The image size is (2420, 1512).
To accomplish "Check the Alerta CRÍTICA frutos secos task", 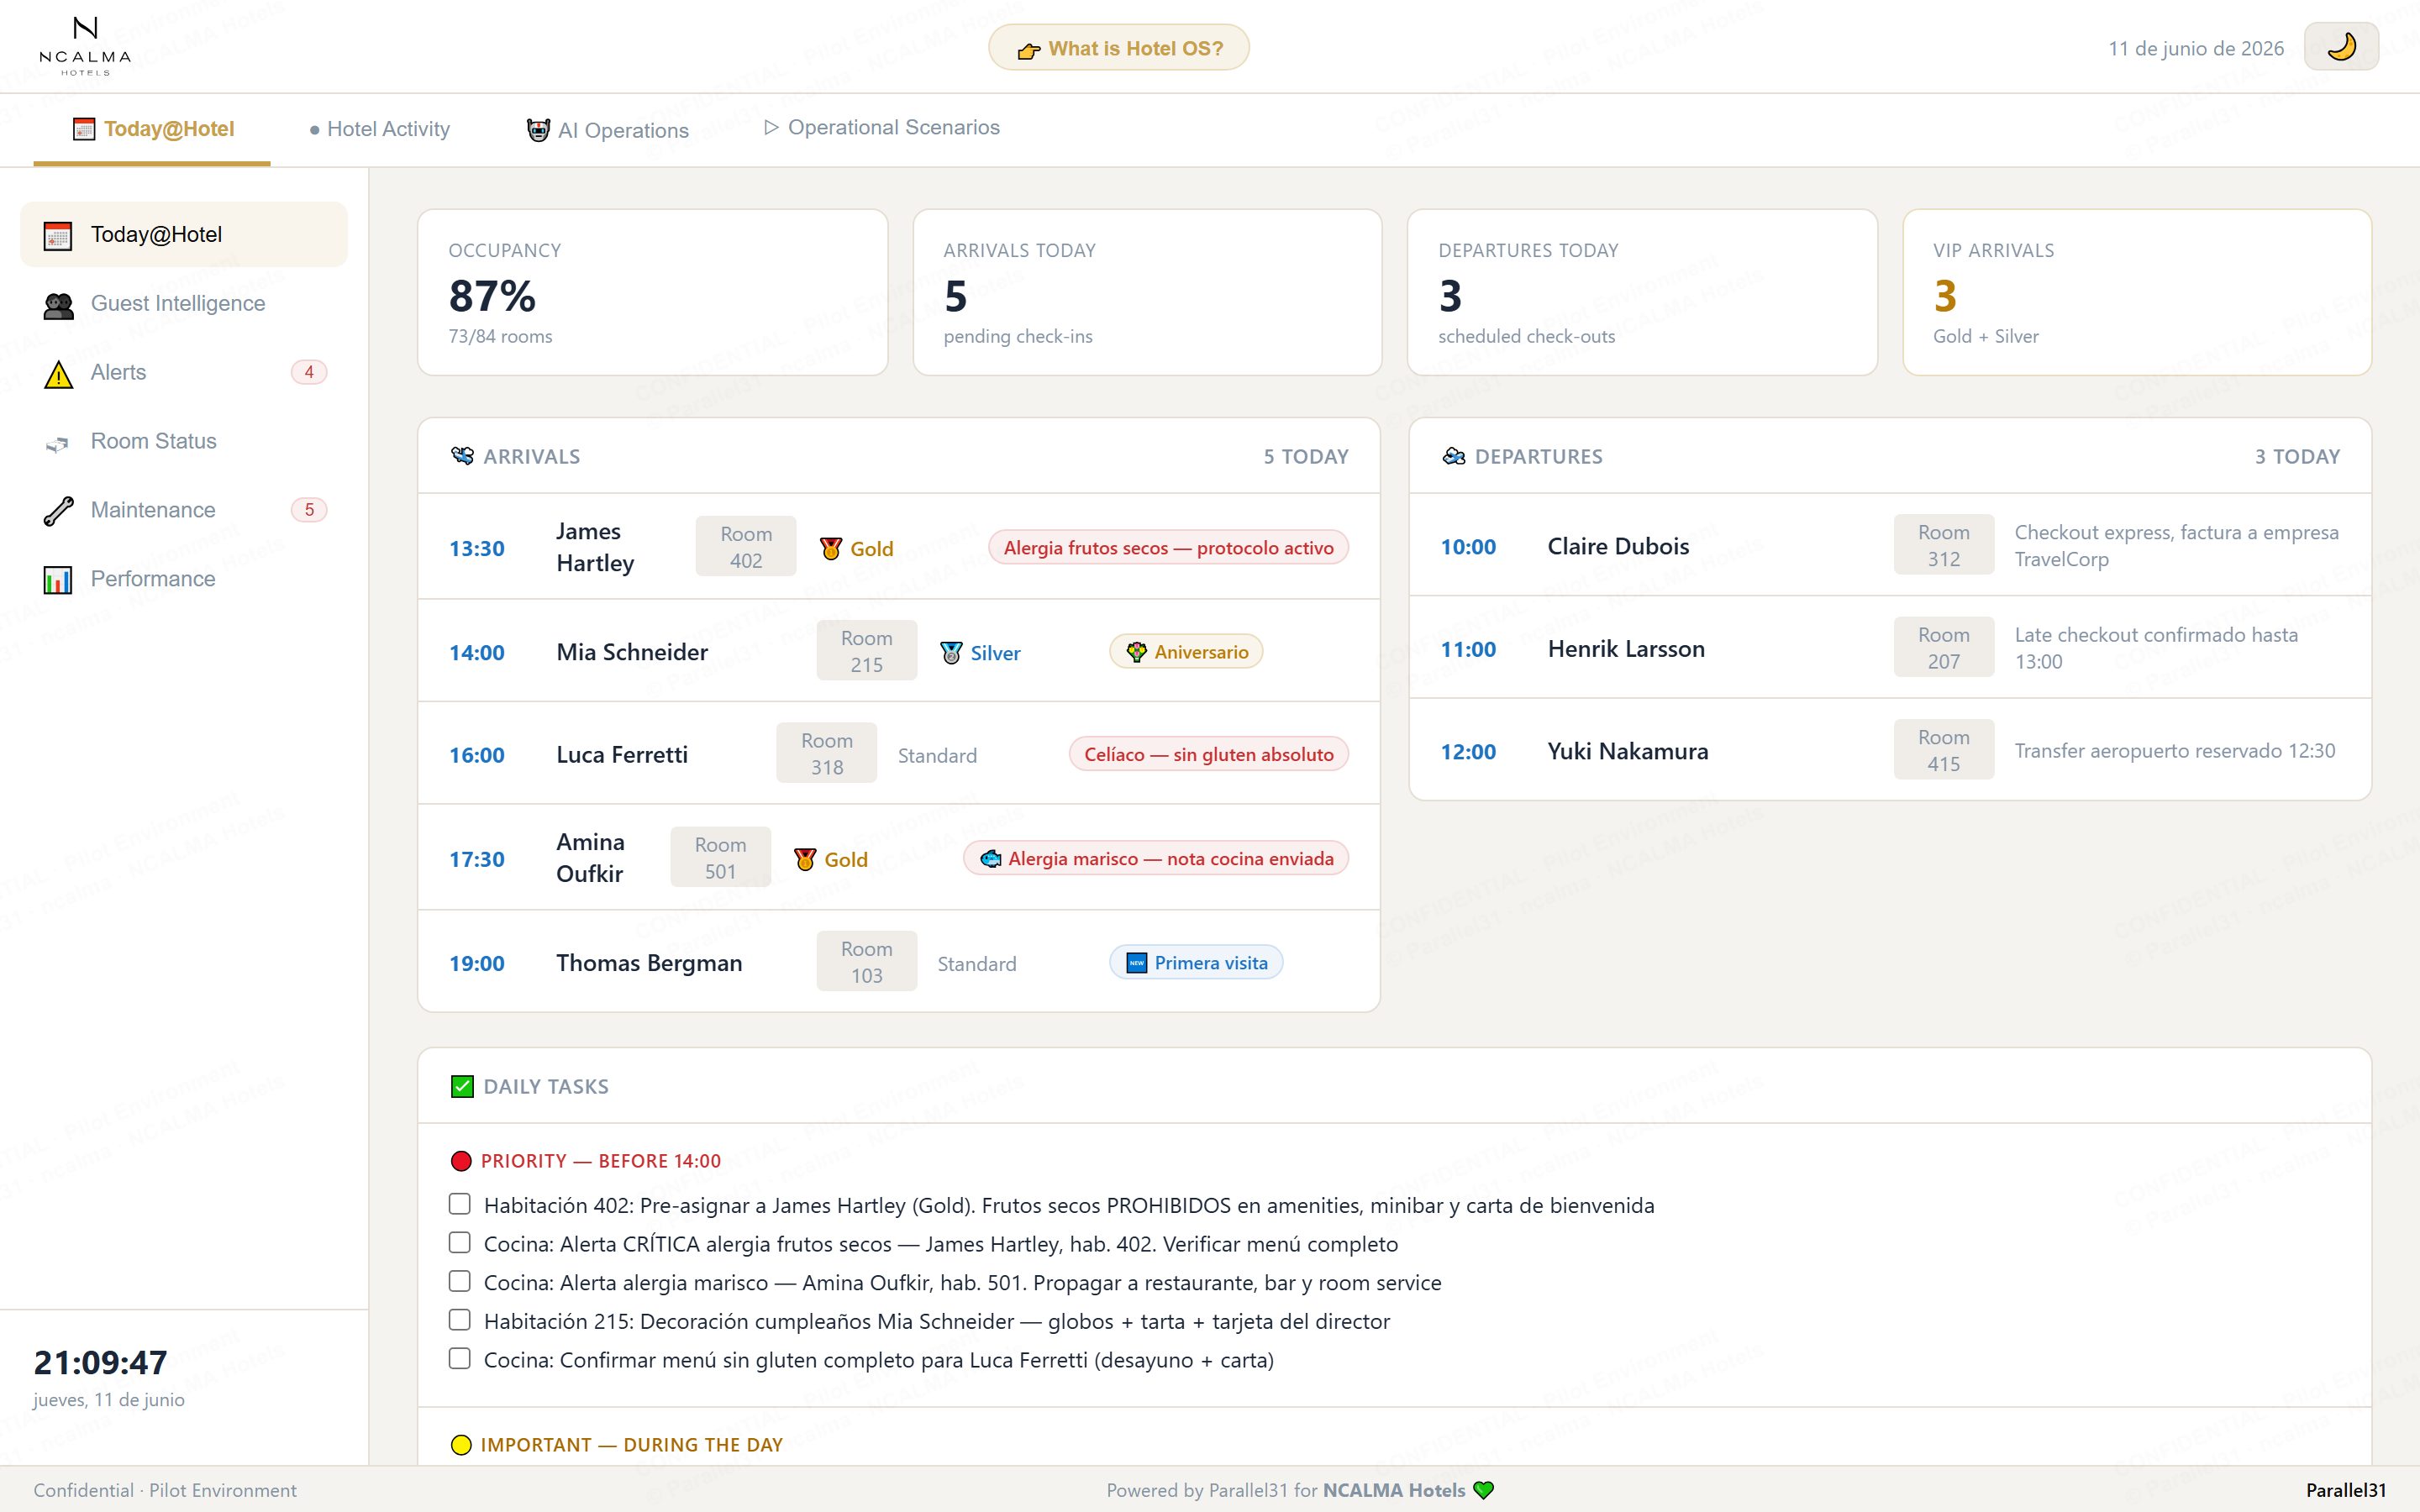I will pyautogui.click(x=459, y=1242).
